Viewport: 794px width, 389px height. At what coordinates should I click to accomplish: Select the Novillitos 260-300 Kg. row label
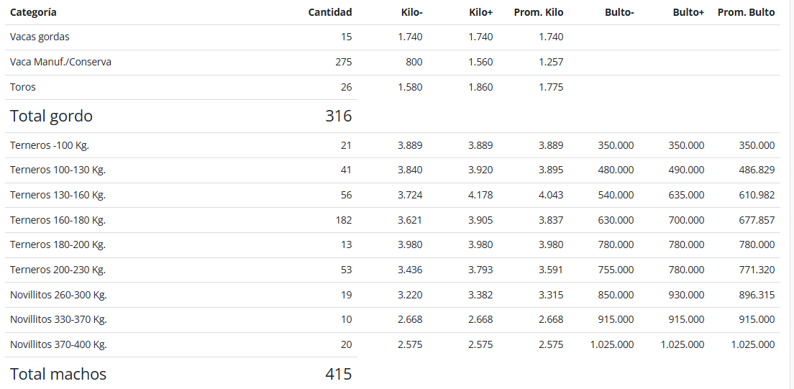pyautogui.click(x=58, y=295)
